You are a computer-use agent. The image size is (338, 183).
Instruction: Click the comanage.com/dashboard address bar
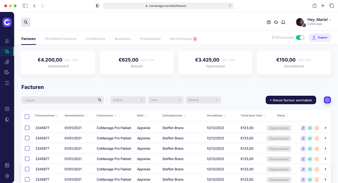point(168,6)
